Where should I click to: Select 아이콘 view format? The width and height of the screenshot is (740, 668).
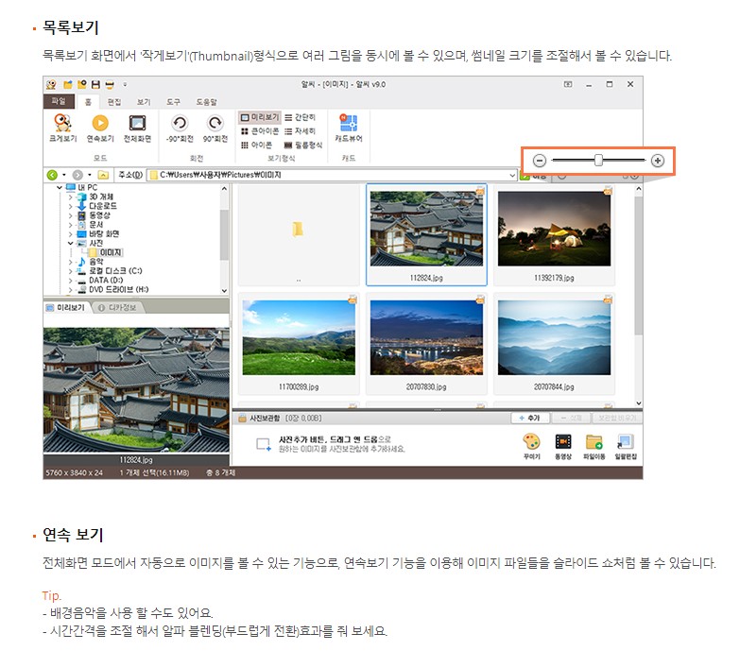256,145
